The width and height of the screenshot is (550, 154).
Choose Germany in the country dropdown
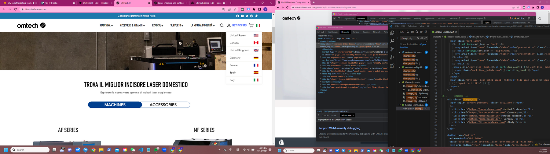[244, 58]
